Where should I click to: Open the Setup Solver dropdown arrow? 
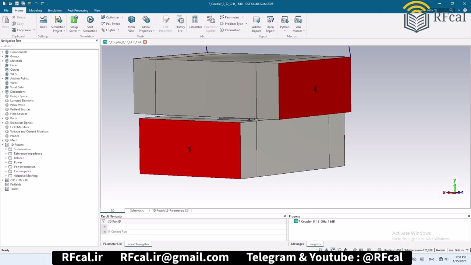click(79, 31)
